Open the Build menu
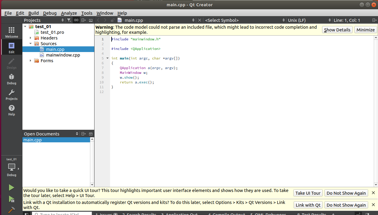The image size is (378, 215). click(x=33, y=13)
